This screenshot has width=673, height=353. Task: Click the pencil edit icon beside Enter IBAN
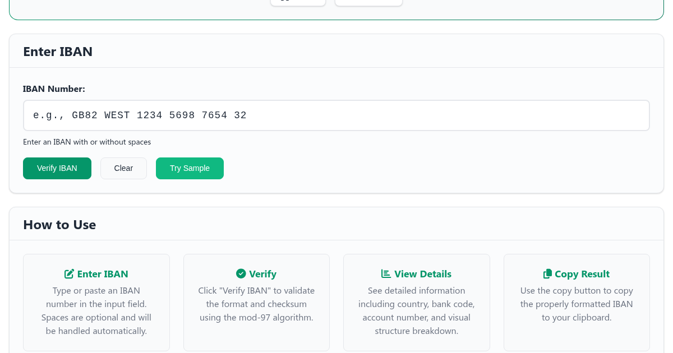click(x=70, y=274)
